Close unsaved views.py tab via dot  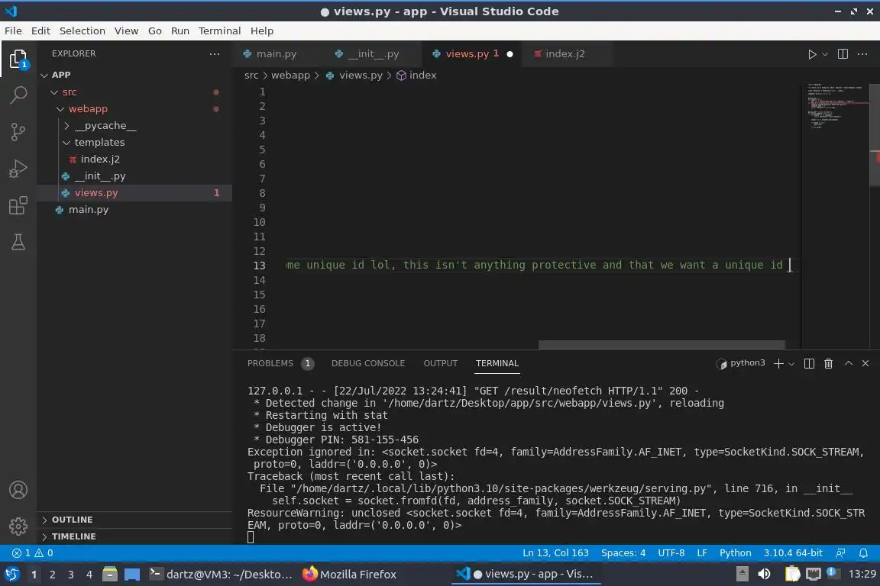[510, 54]
